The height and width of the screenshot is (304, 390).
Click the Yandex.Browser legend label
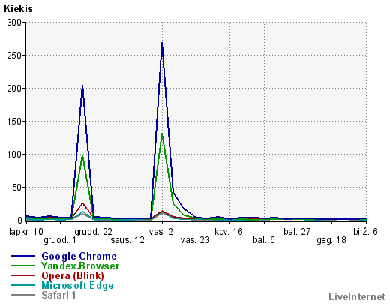[x=80, y=266]
